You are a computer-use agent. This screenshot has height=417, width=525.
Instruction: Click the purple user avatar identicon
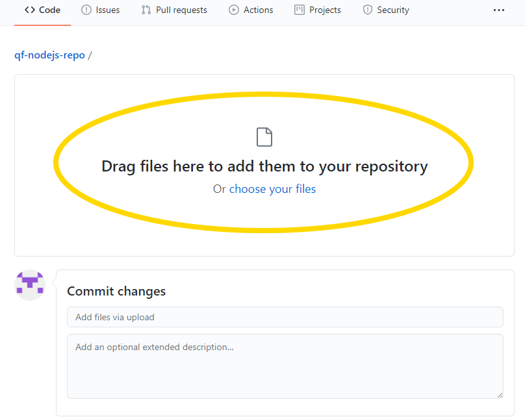click(x=30, y=285)
